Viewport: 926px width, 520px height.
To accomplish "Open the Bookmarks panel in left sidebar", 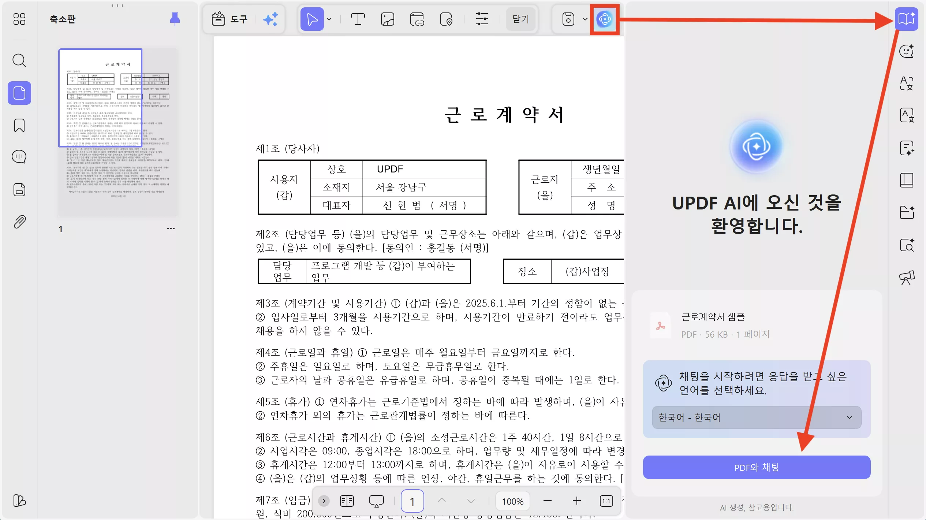I will tap(19, 126).
